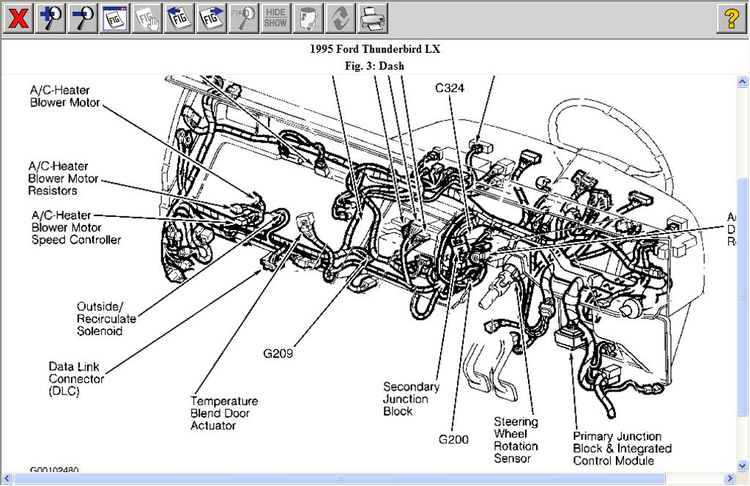The image size is (750, 486).
Task: Click the 'Outside/Recirculate Solenoid' label
Action: tap(106, 318)
